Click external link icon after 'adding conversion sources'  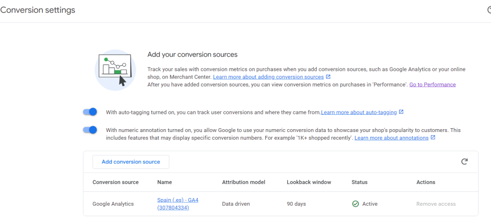[328, 77]
